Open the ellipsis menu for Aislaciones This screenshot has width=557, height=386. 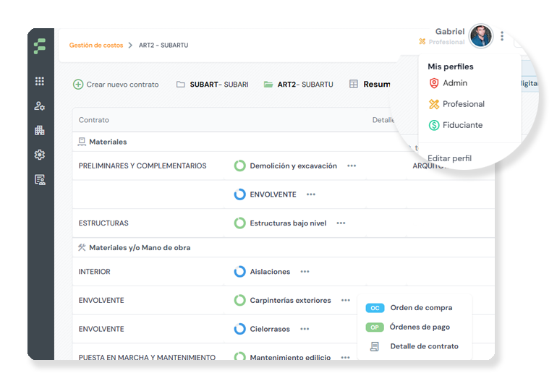305,272
